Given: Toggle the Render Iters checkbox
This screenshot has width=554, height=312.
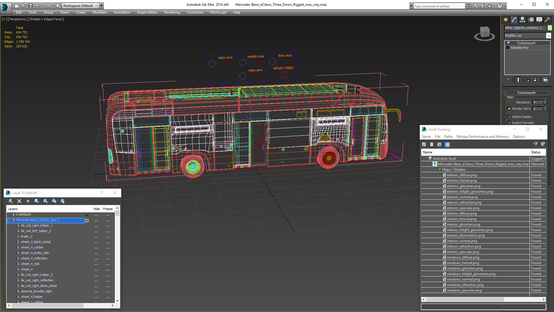Looking at the screenshot, I should (x=509, y=109).
